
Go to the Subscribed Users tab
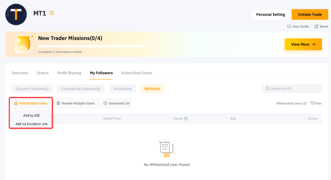click(136, 73)
